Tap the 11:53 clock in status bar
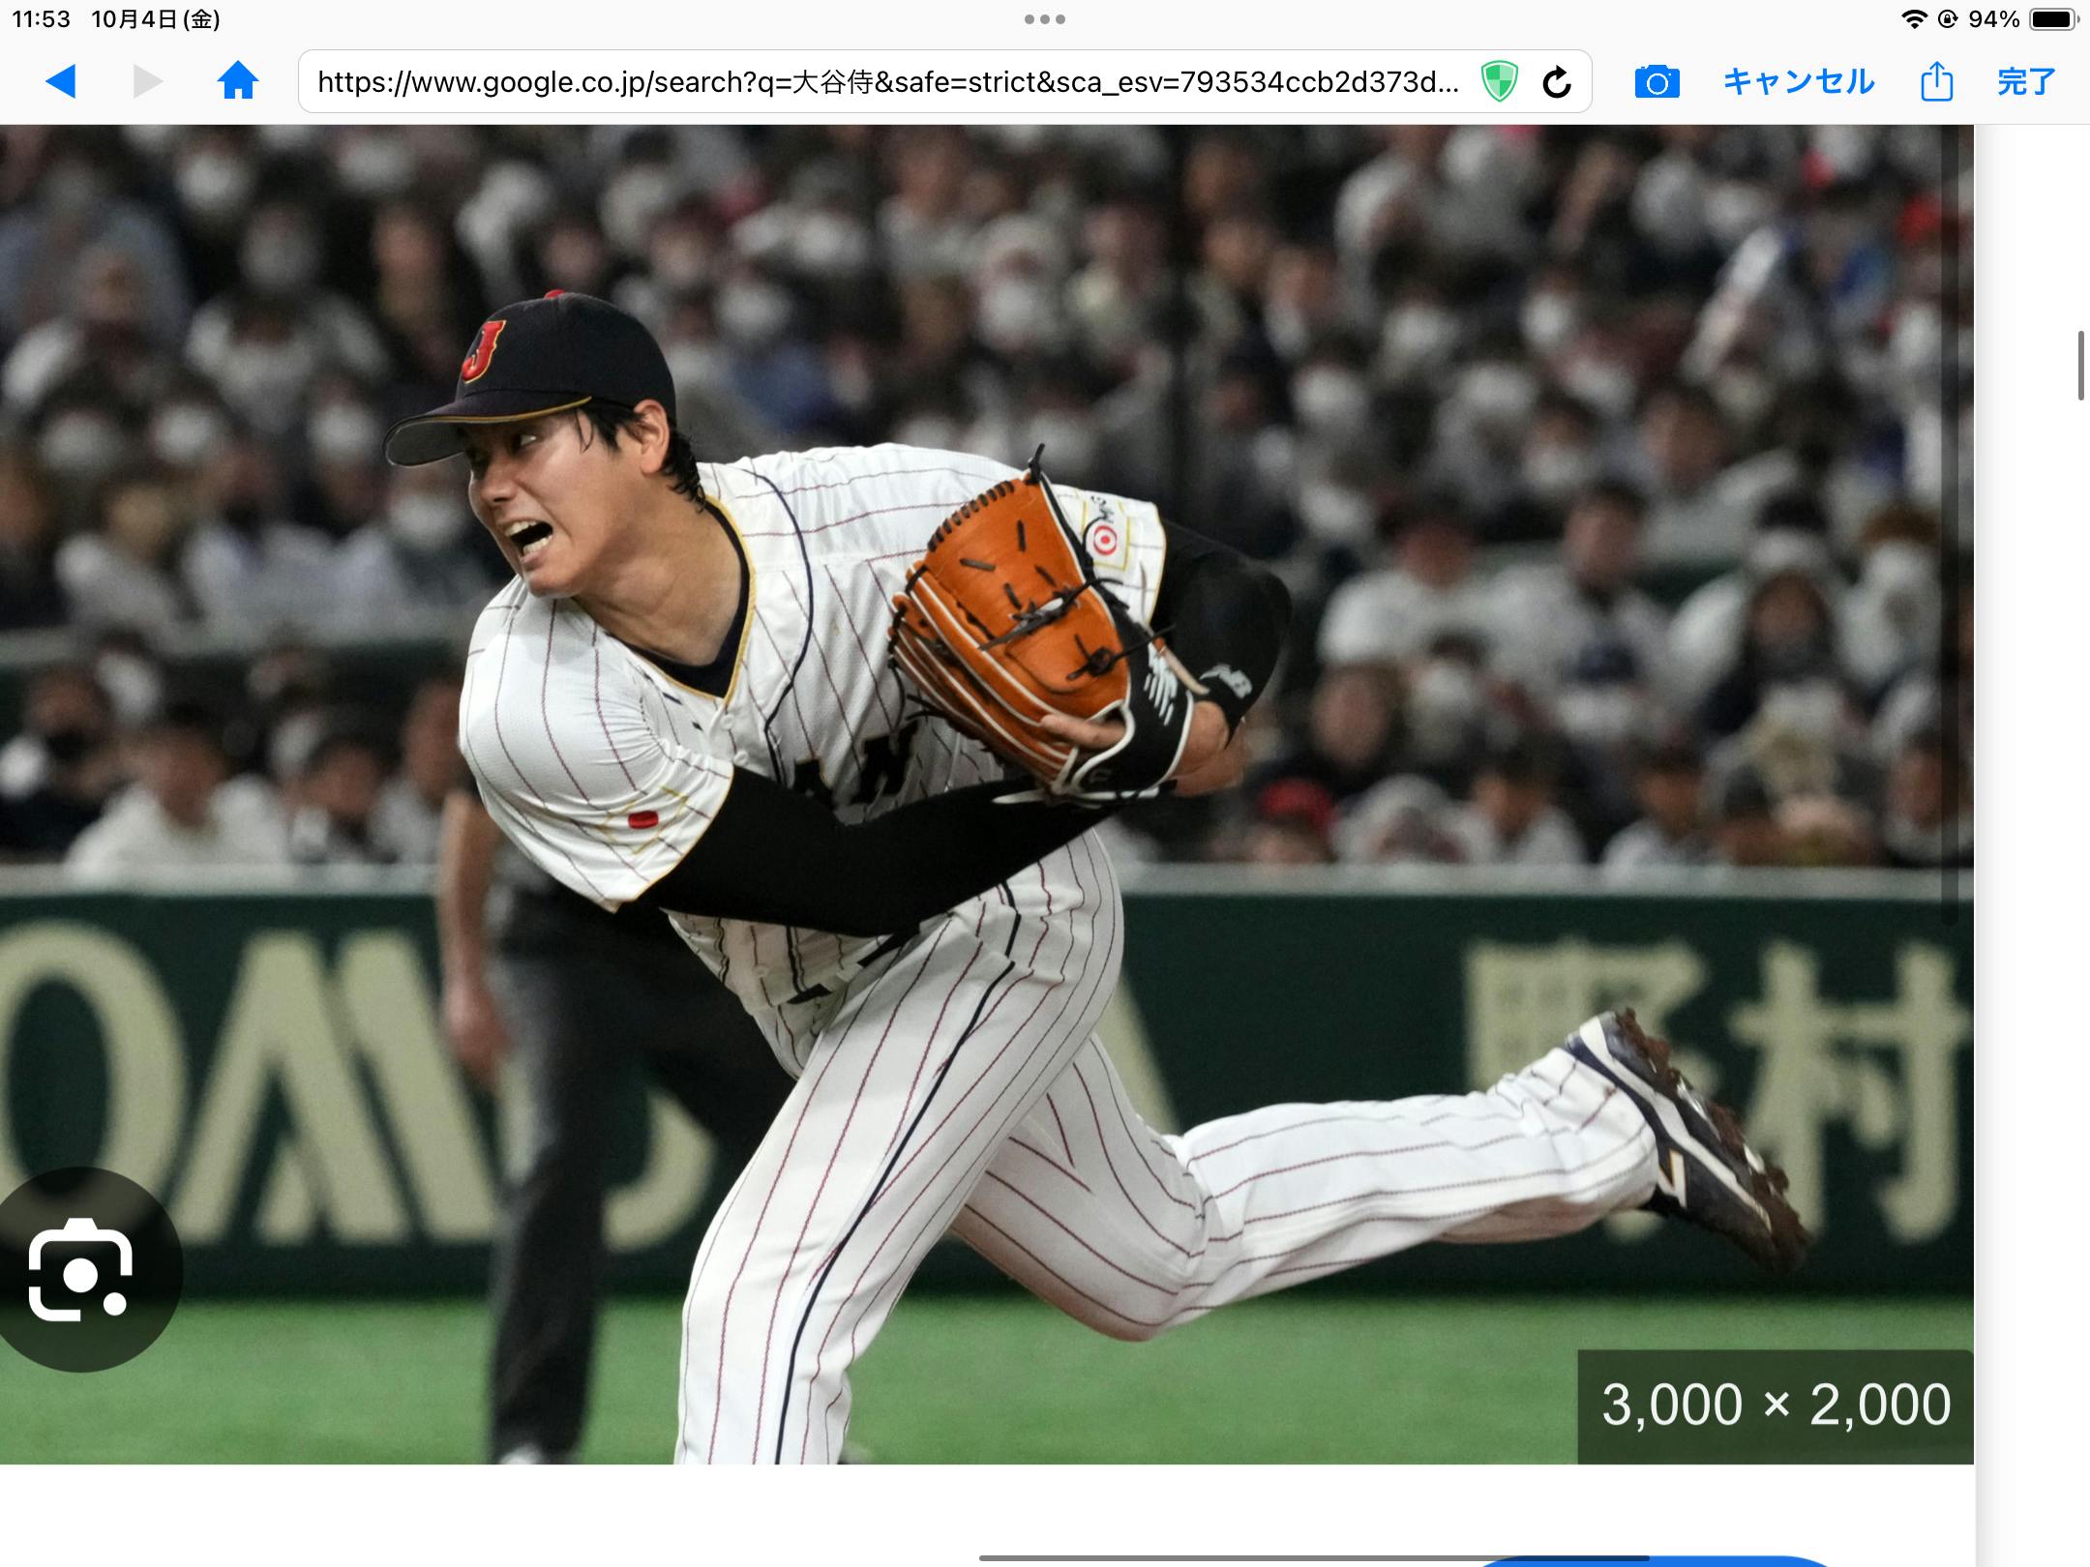This screenshot has width=2090, height=1567. coord(41,19)
